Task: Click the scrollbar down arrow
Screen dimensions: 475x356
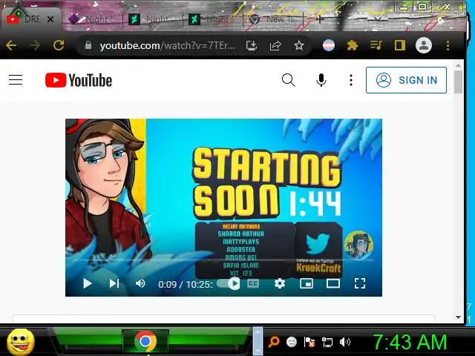Action: pyautogui.click(x=458, y=317)
